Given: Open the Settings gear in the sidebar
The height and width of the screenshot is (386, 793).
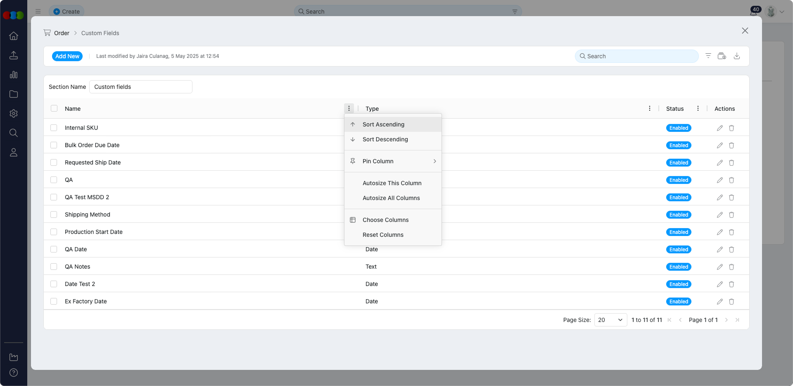Looking at the screenshot, I should coord(14,113).
